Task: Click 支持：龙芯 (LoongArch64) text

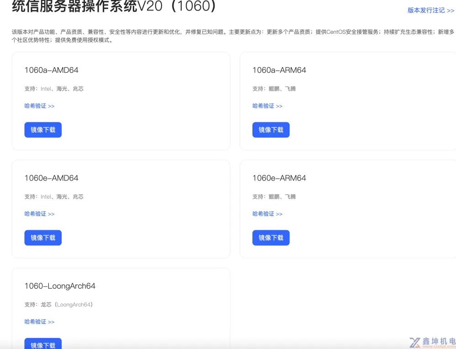Action: (x=58, y=305)
